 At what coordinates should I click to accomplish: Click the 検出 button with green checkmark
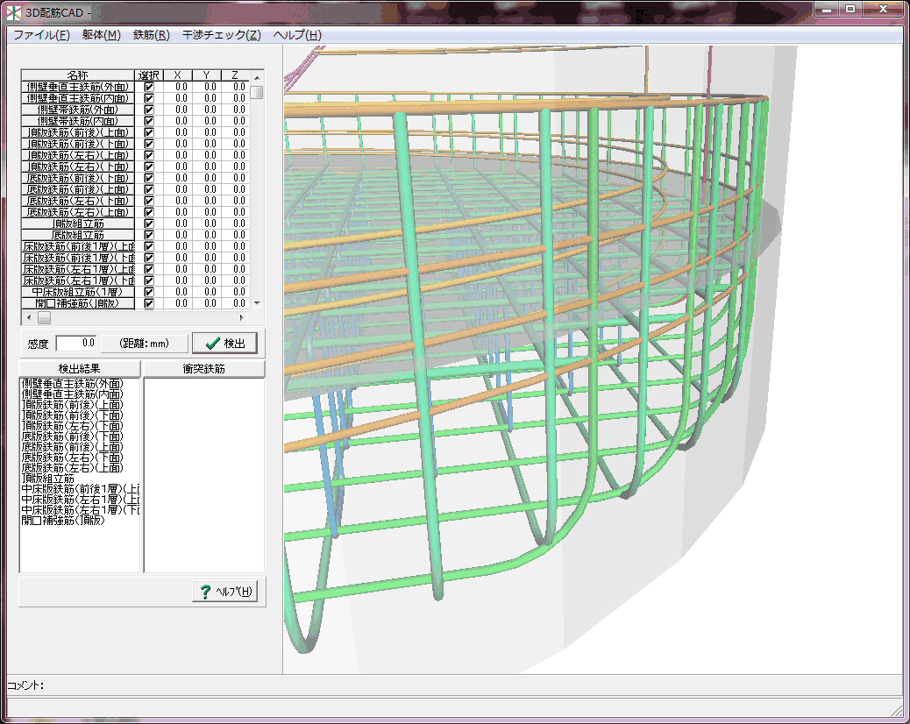pyautogui.click(x=224, y=343)
